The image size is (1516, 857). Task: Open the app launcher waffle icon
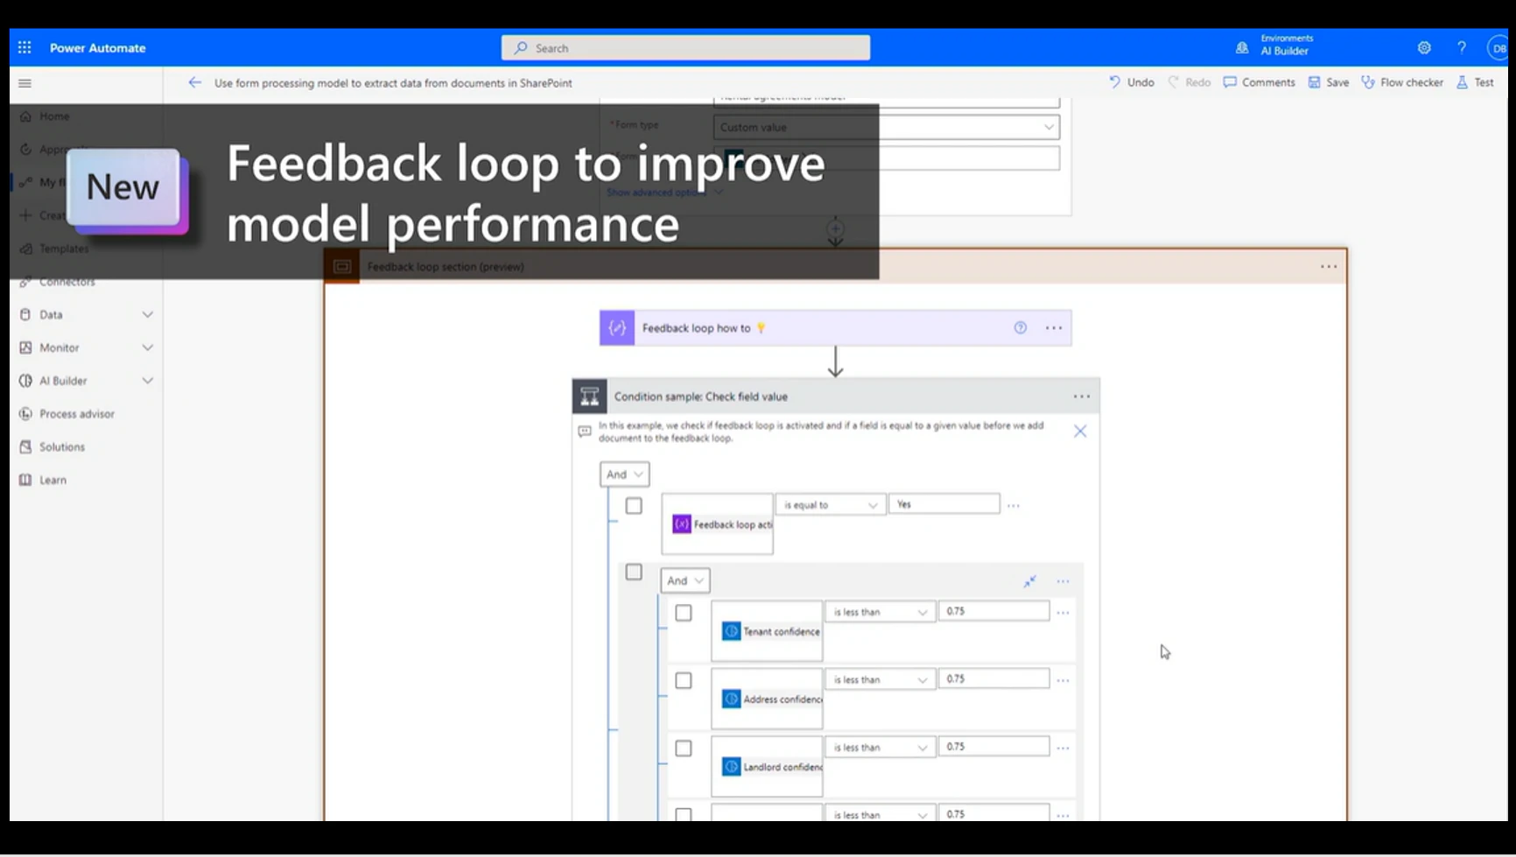(25, 48)
